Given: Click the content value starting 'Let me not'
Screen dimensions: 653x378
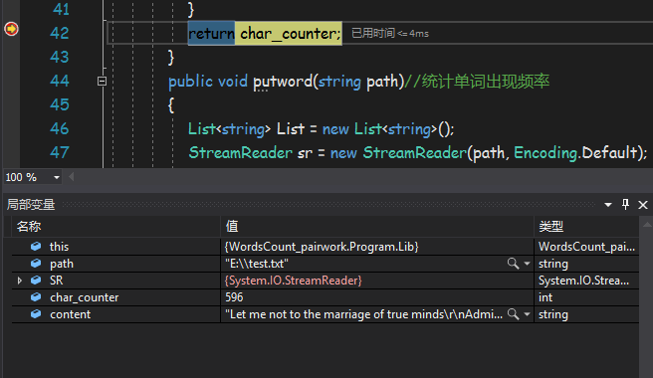Looking at the screenshot, I should (x=363, y=314).
